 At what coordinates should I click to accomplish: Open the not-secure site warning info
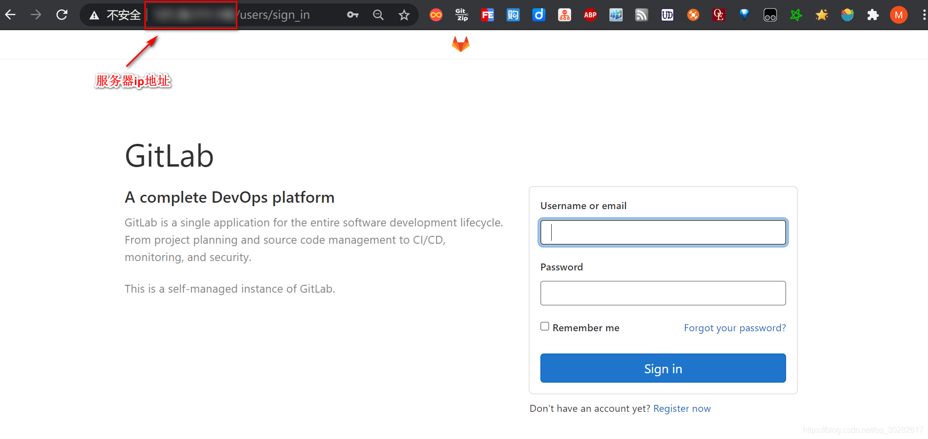click(94, 15)
